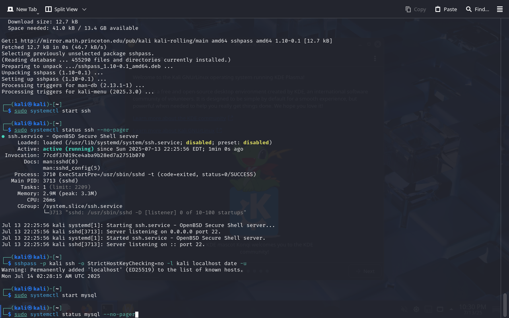Open the Find... search bar

click(478, 9)
